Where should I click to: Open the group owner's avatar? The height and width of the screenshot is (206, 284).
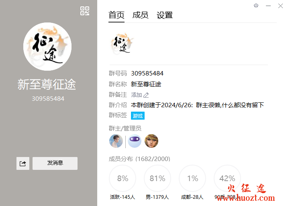[116, 141]
